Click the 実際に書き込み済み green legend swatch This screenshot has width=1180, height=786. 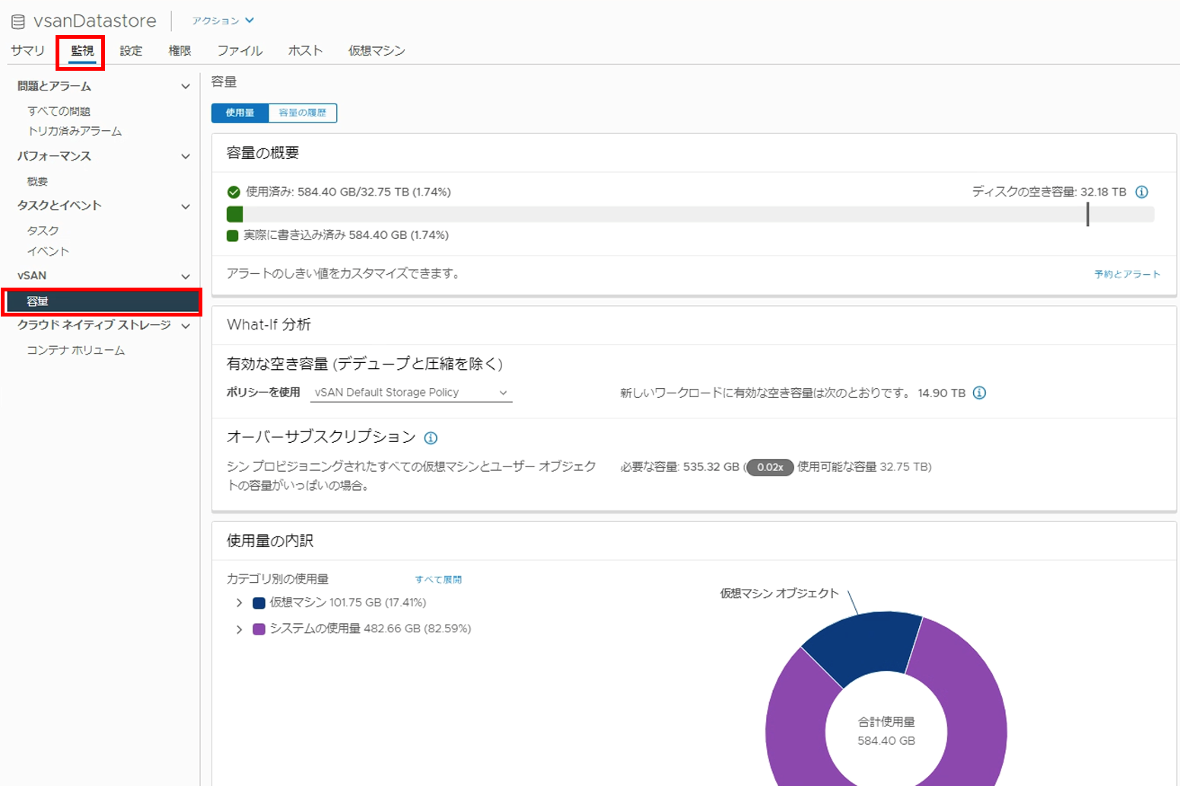[233, 236]
